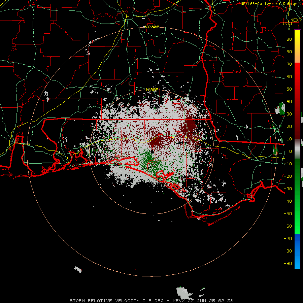Click the partial "NEXR" label near the scale
Screen dimensions: 303x303
pos(296,20)
